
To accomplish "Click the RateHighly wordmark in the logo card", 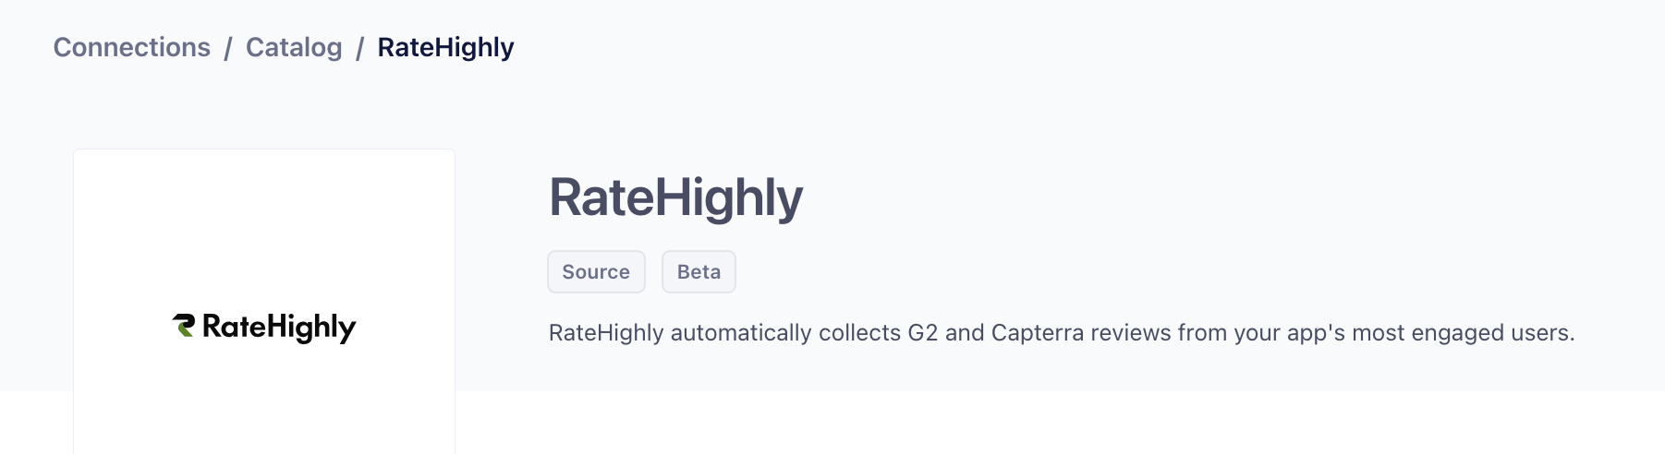I will click(278, 328).
